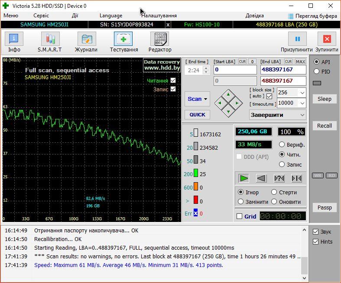The height and width of the screenshot is (283, 341).
Task: Open the Завершити end-action dropdown
Action: pos(302,115)
